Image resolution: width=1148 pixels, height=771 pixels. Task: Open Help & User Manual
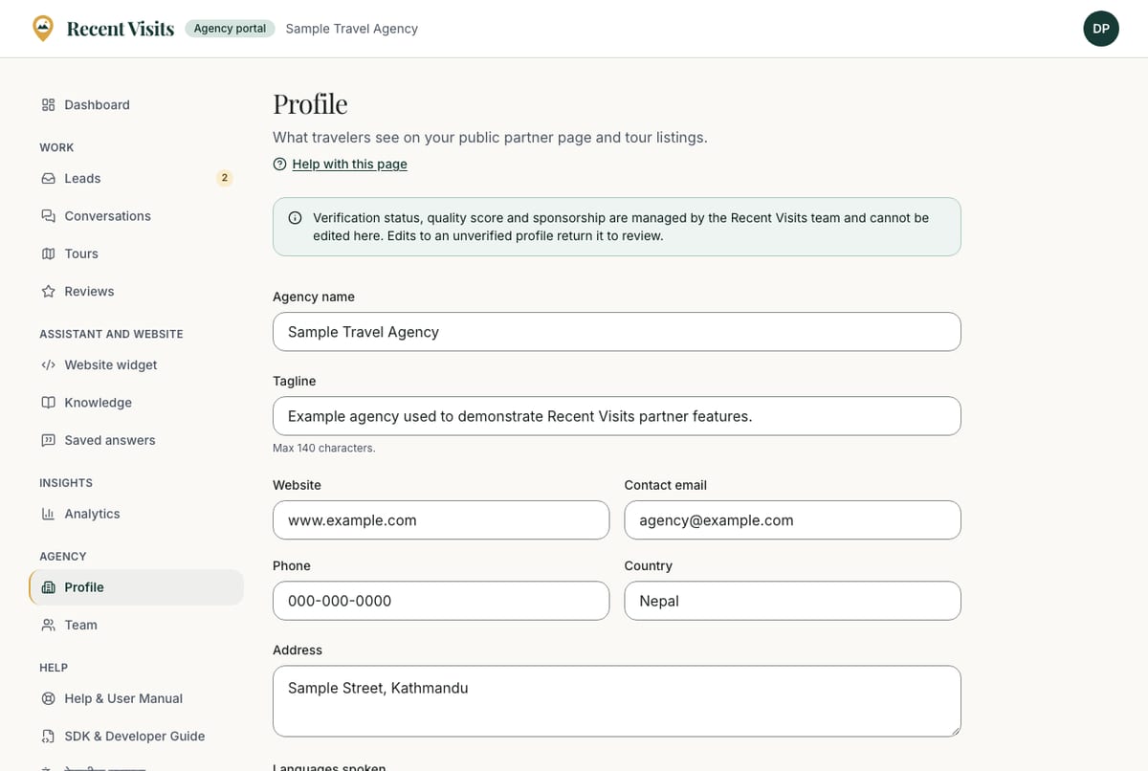click(136, 698)
